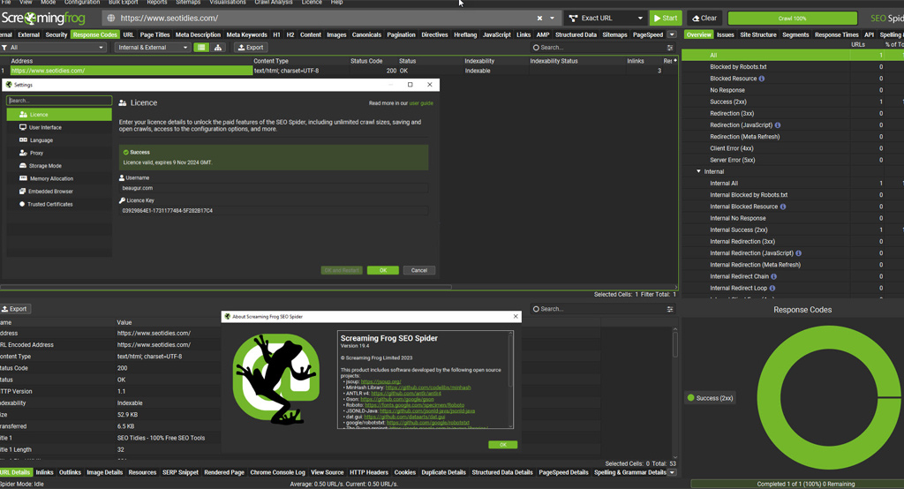Screen dimensions: 904x489
Task: Clear the URL with the X icon
Action: [539, 18]
